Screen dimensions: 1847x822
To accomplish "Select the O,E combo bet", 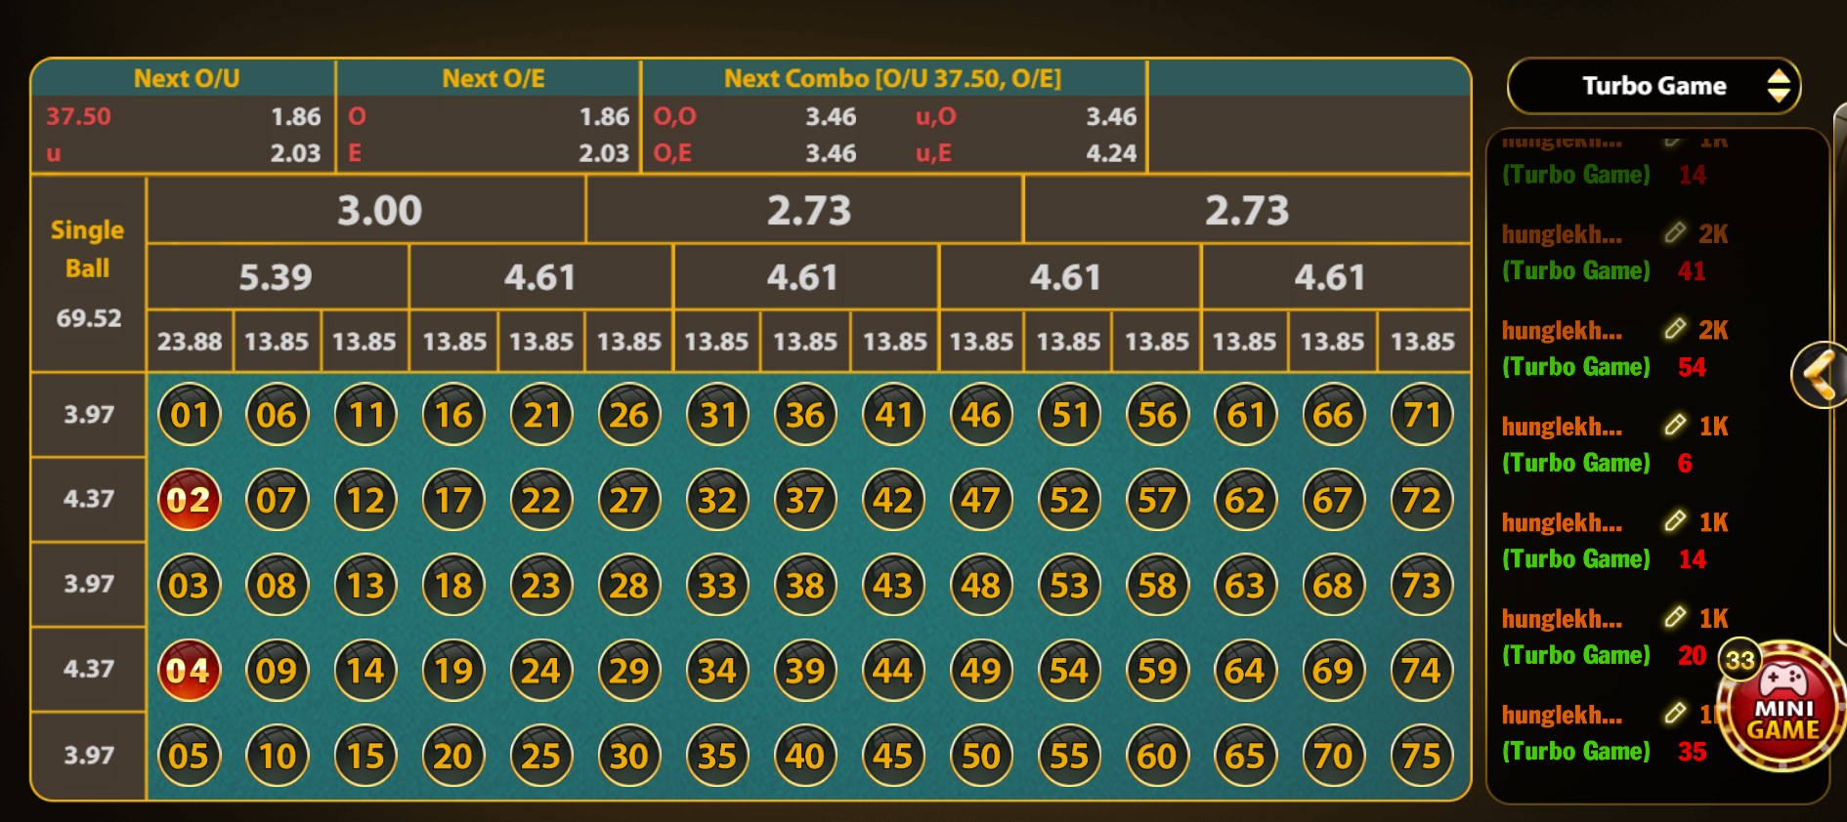I will point(754,153).
